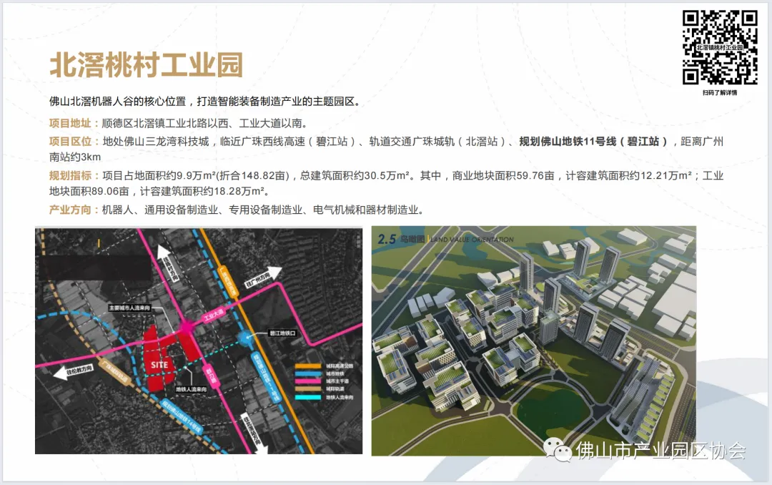The width and height of the screenshot is (772, 485).
Task: Click the tan 广珠城际铁路 label on the map
Action: coord(114,373)
